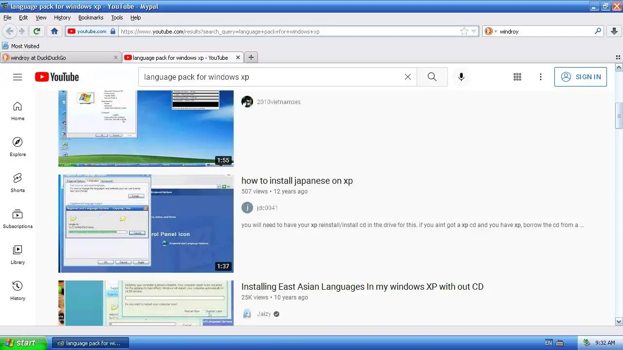Open the new tab plus button
Image resolution: width=623 pixels, height=350 pixels.
click(x=251, y=57)
